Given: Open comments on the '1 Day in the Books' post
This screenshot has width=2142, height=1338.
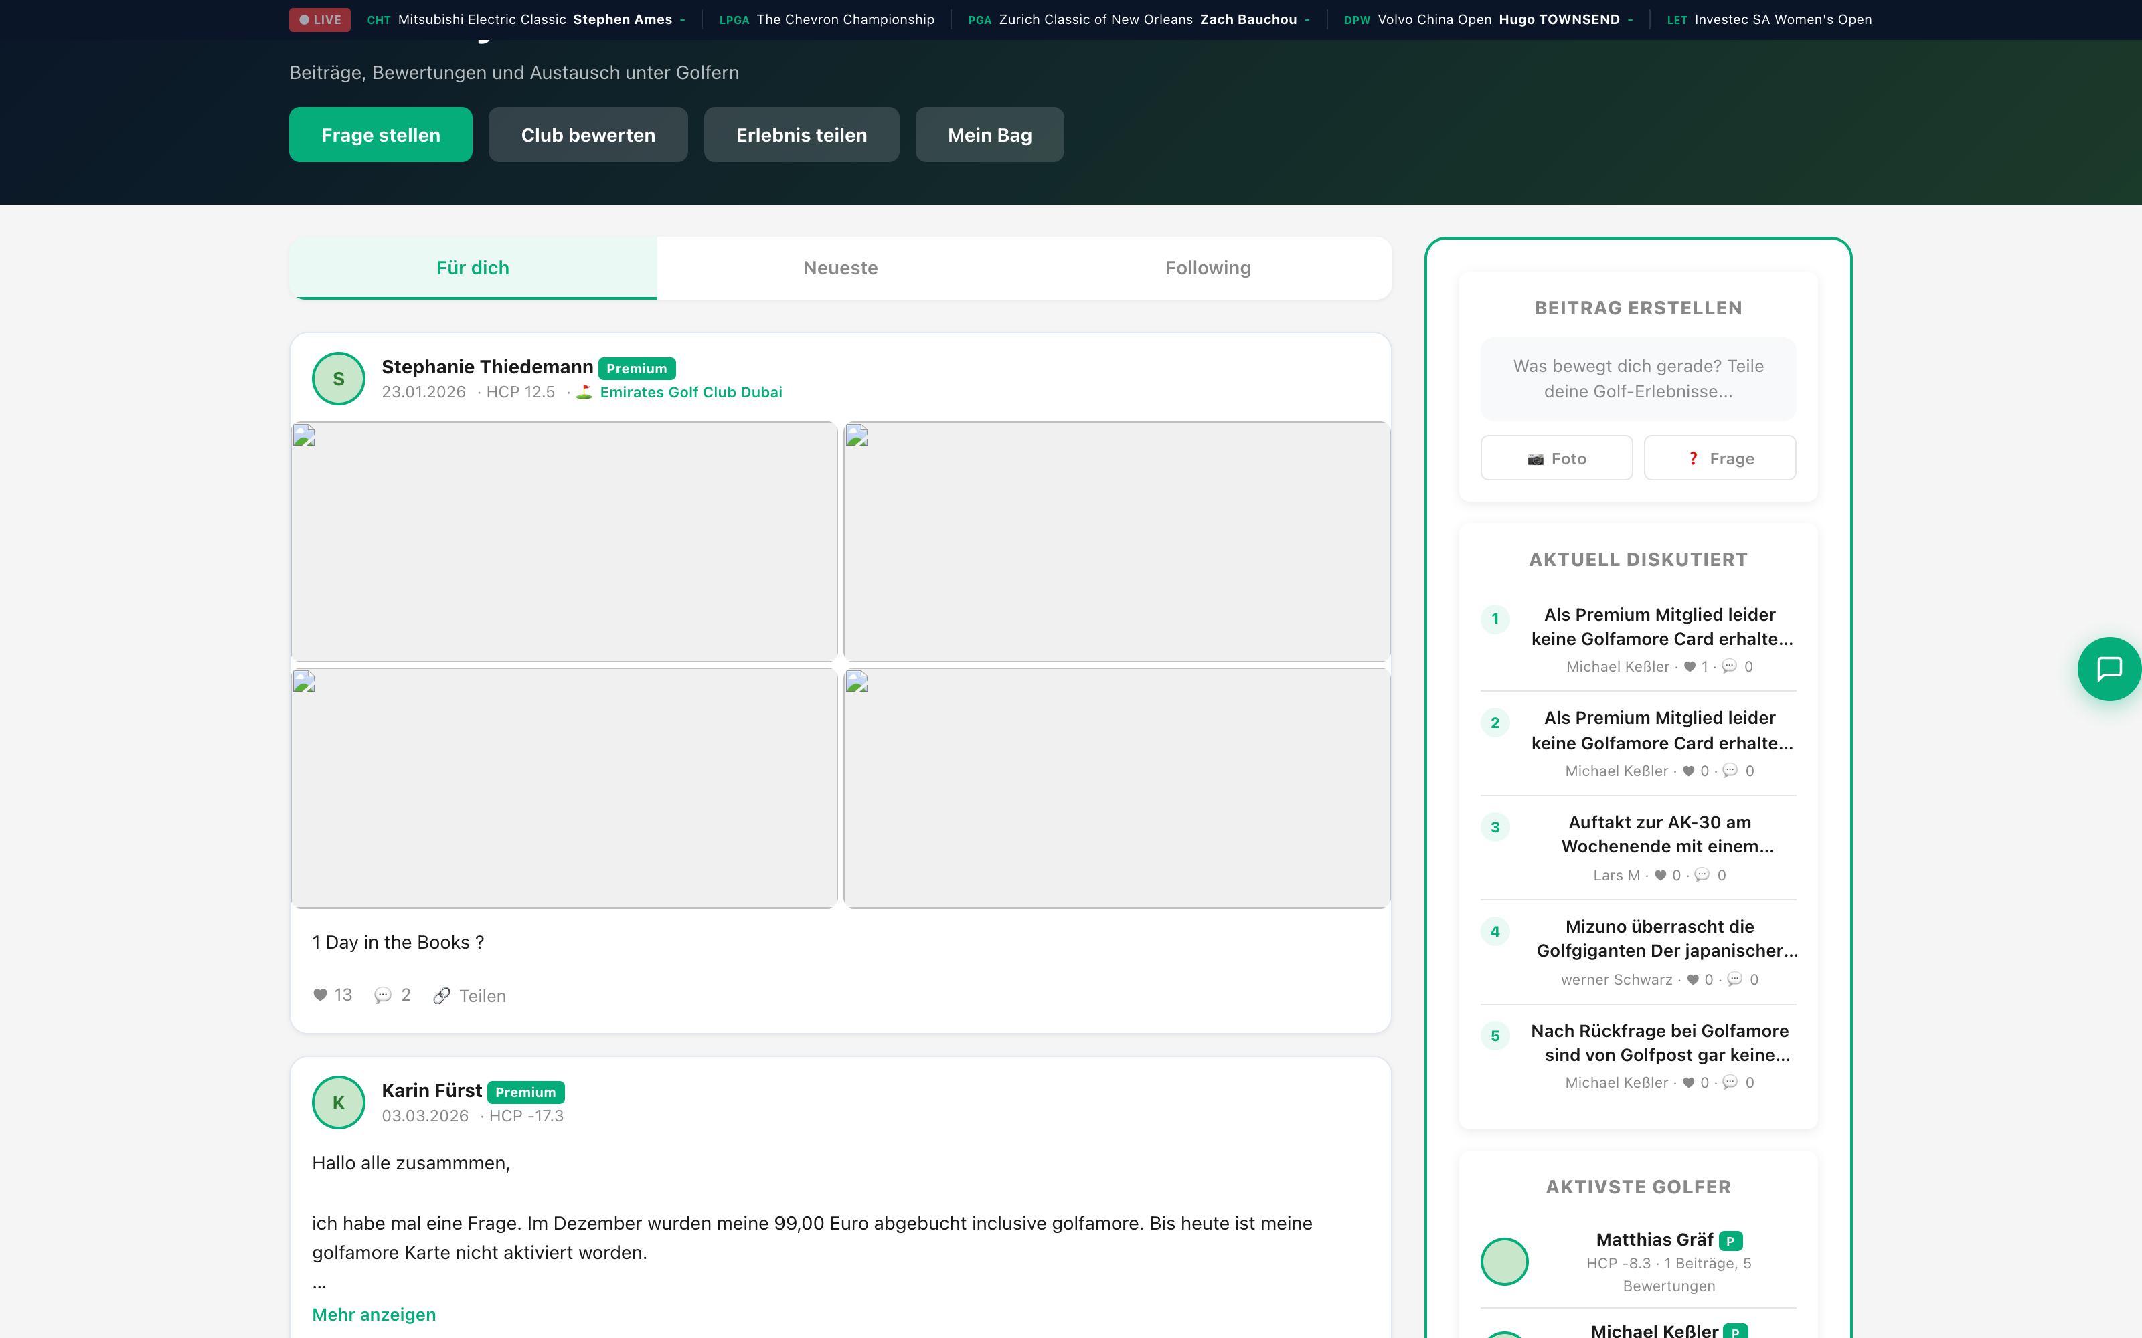Looking at the screenshot, I should pyautogui.click(x=392, y=995).
